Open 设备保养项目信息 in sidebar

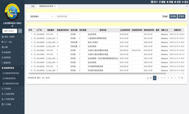(12, 73)
